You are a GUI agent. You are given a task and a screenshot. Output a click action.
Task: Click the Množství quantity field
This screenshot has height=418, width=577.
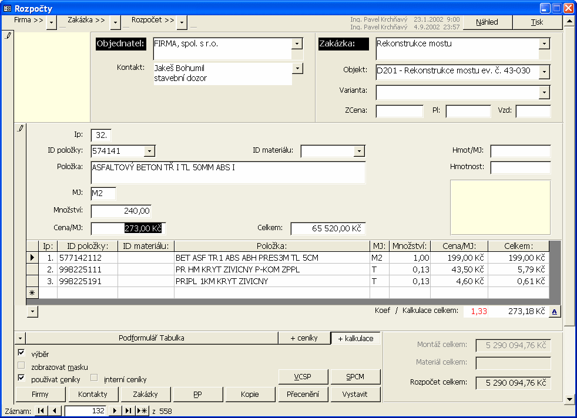tap(121, 211)
